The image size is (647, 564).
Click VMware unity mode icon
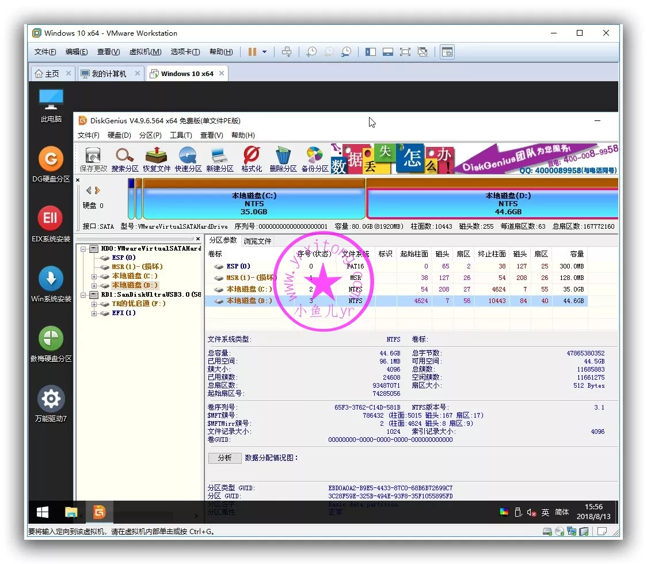tap(423, 52)
